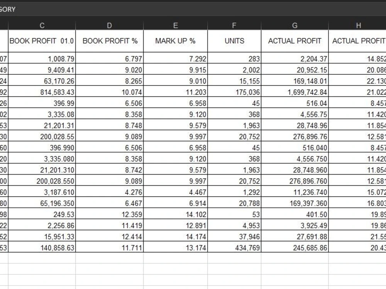Select the cell with 814,583.43
This screenshot has height=289, width=386.
pos(42,91)
